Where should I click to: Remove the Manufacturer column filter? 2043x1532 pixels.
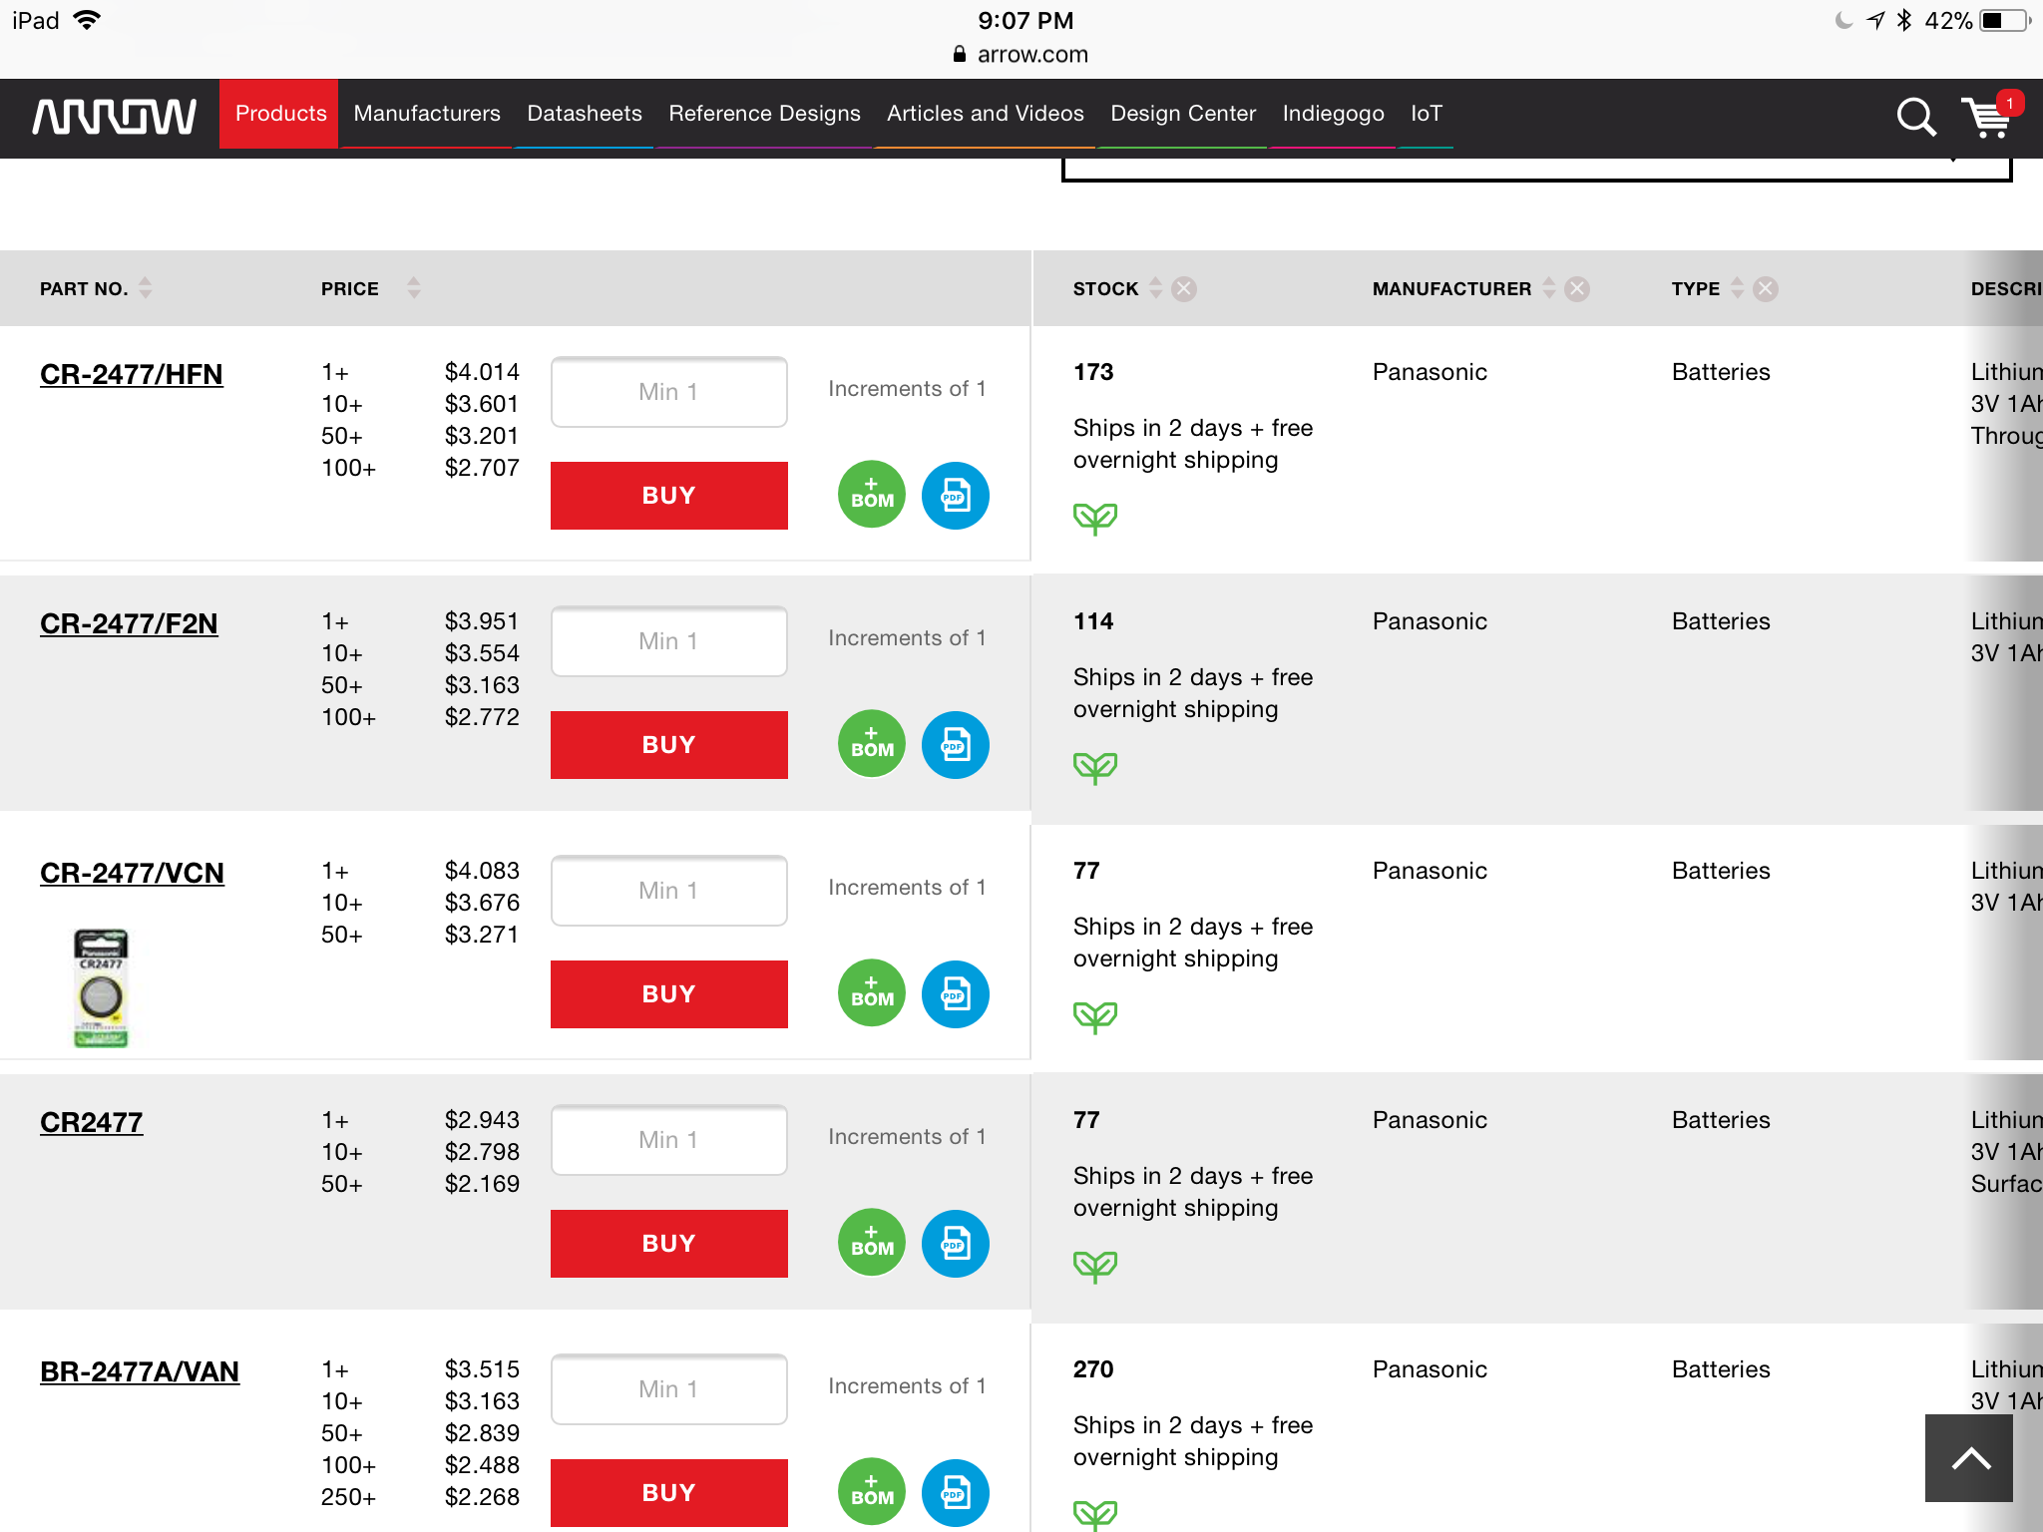(x=1577, y=289)
